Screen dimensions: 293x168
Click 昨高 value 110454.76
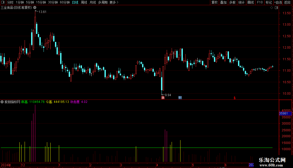37,102
